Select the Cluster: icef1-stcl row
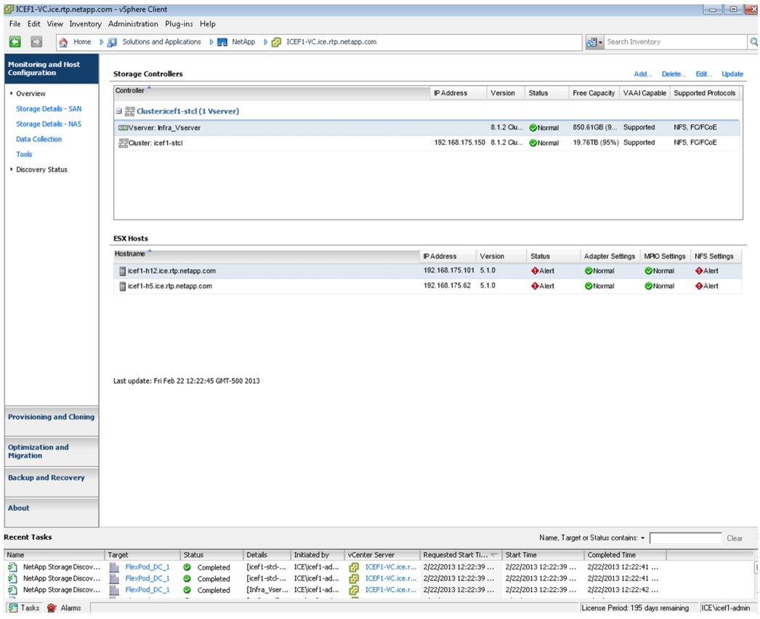Image resolution: width=760 pixels, height=619 pixels. pyautogui.click(x=427, y=143)
